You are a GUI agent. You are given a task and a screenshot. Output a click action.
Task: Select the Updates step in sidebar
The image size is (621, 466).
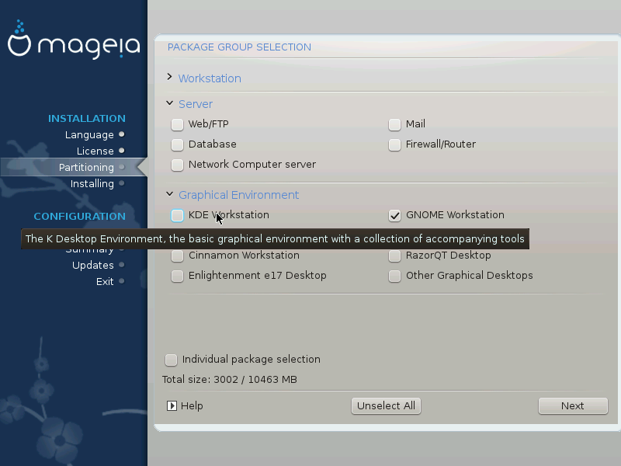(92, 265)
